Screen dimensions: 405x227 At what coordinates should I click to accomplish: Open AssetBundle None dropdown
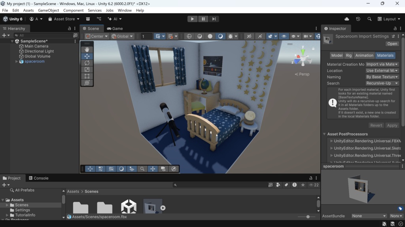click(x=369, y=216)
